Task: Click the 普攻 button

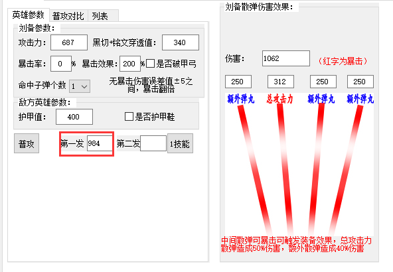Action: tap(27, 143)
